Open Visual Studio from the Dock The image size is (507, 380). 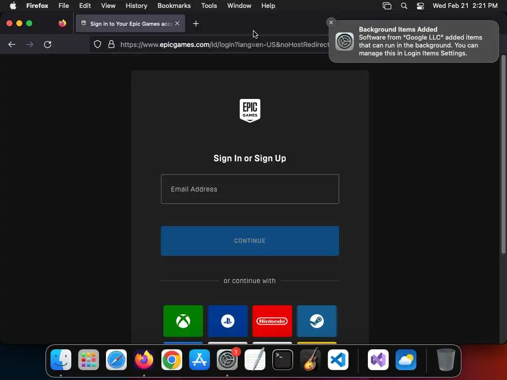pos(378,360)
